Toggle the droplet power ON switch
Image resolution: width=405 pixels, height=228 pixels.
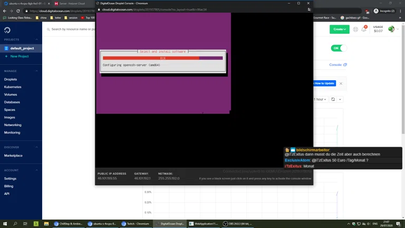339,48
